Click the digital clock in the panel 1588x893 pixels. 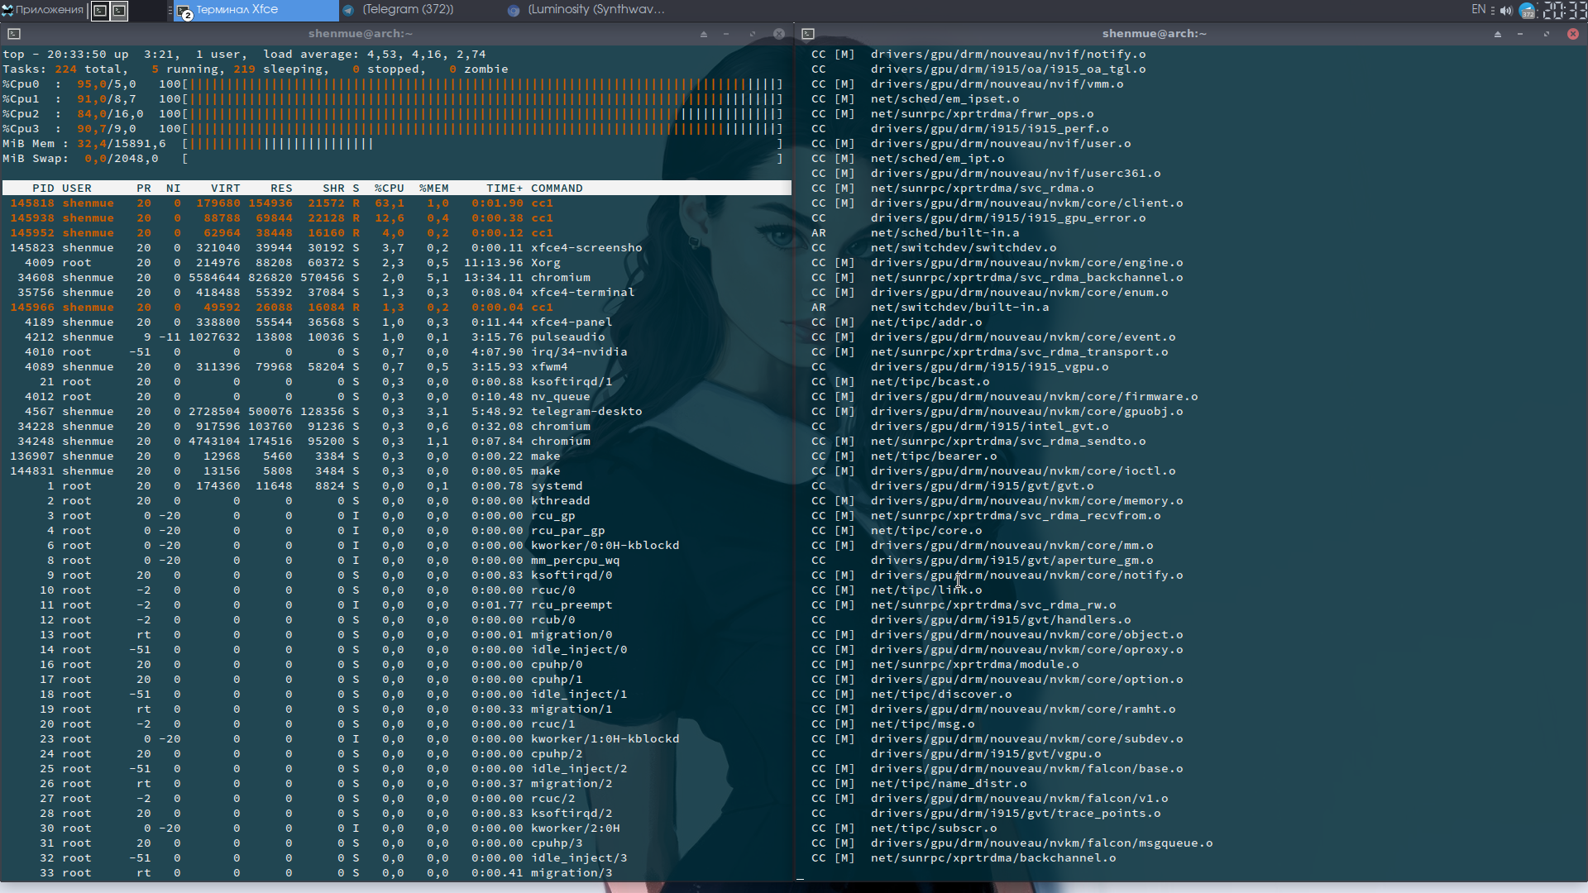(1564, 10)
